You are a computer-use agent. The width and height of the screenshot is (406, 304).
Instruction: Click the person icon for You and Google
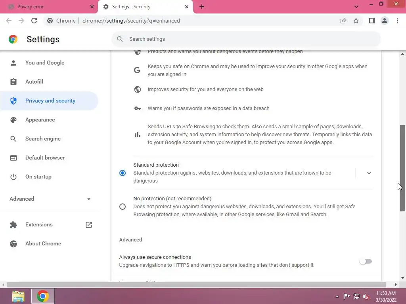13,63
